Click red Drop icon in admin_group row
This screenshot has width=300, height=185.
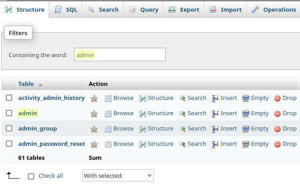click(277, 129)
